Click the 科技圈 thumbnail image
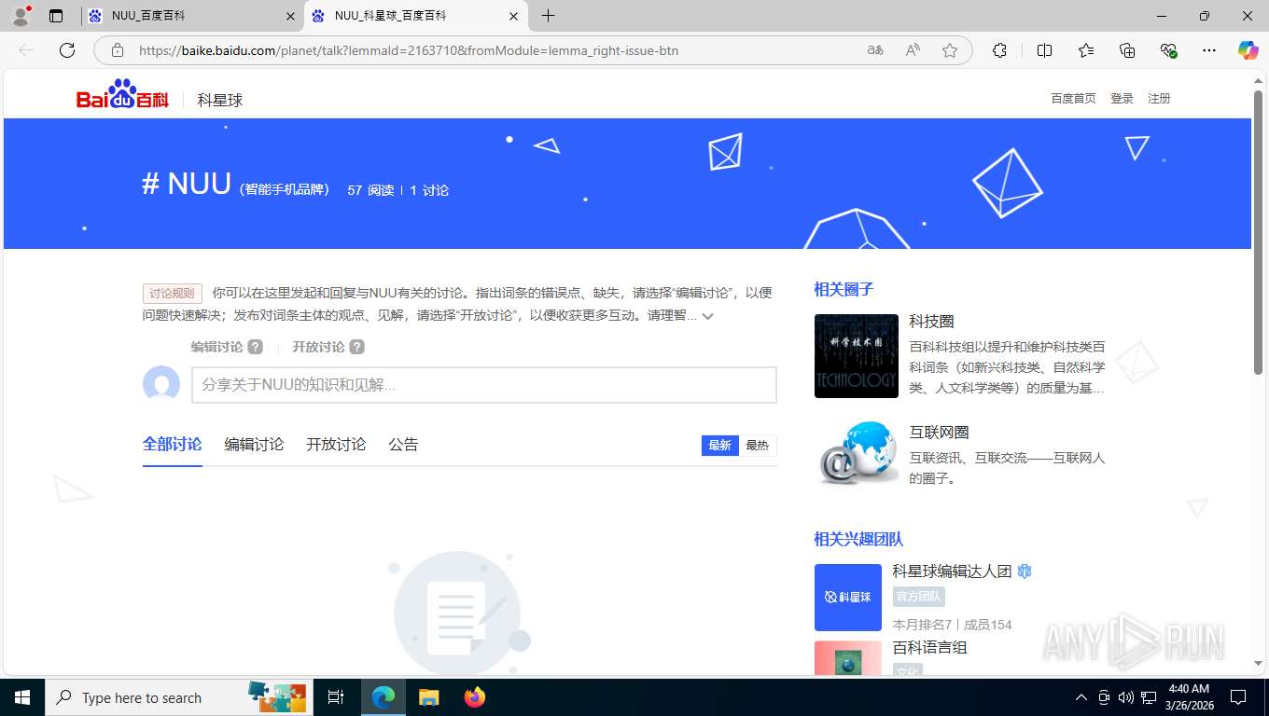 pos(856,356)
